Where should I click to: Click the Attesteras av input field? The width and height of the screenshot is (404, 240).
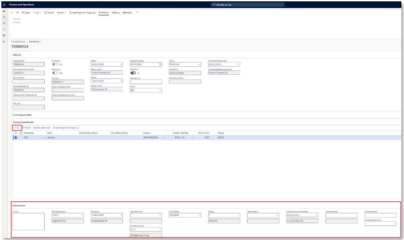click(146, 82)
